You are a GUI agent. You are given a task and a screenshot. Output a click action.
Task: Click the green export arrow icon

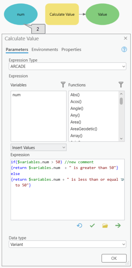(118, 226)
